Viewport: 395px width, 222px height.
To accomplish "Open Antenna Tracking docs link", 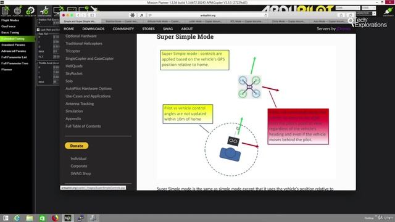I will [80, 104].
